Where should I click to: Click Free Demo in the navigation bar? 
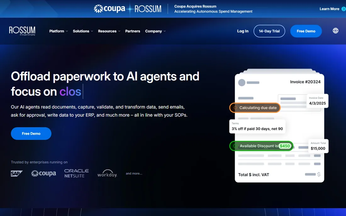[x=306, y=31]
